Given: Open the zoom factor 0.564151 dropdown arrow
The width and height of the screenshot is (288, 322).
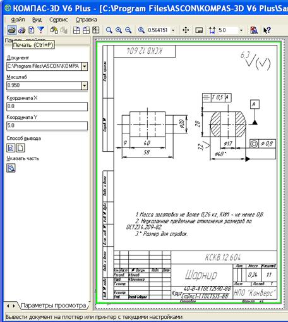Looking at the screenshot, I should click(173, 30).
